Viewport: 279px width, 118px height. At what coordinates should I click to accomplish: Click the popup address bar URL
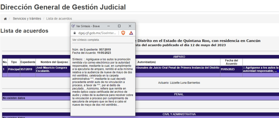[97, 33]
